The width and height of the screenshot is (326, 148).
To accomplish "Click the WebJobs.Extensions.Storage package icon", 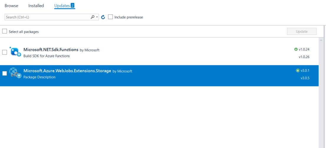I will [15, 73].
